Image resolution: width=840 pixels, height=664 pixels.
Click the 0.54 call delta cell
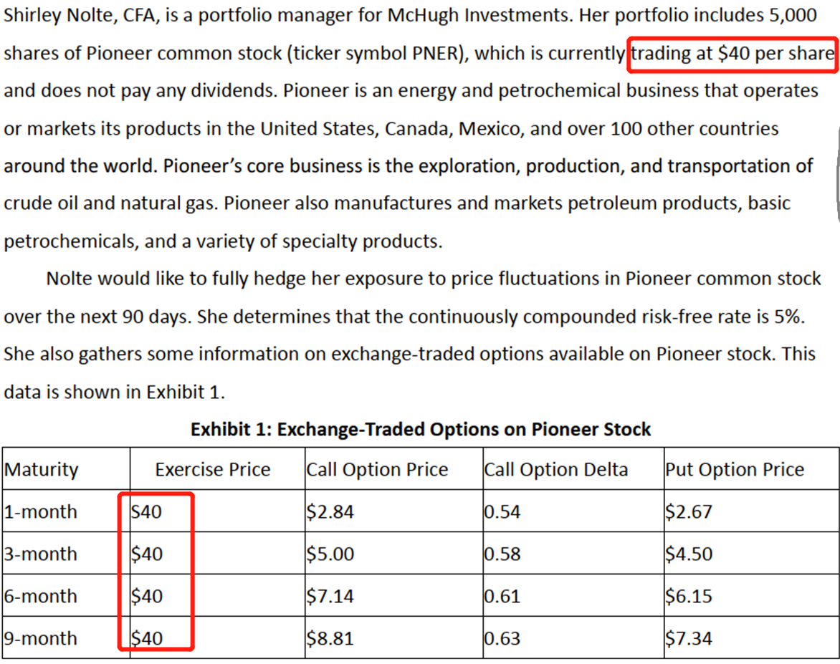point(502,512)
